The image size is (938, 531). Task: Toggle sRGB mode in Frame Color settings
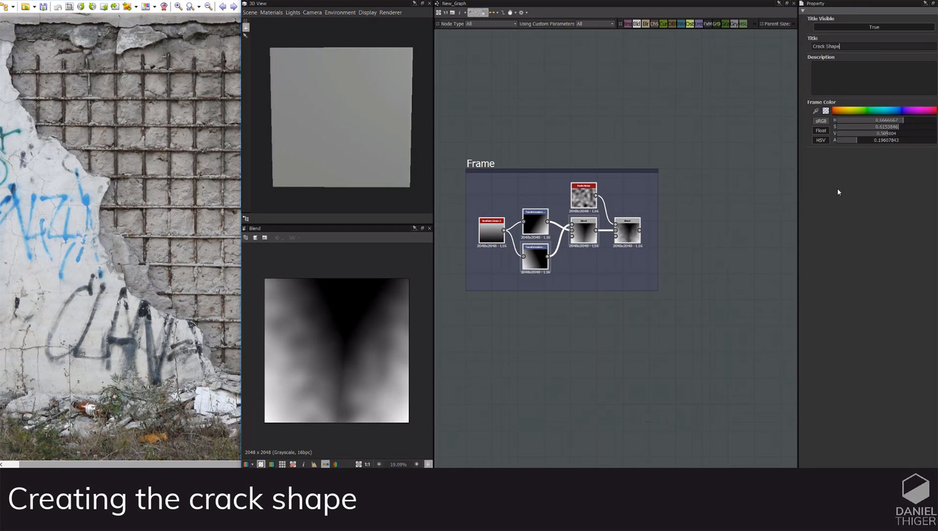coord(821,120)
